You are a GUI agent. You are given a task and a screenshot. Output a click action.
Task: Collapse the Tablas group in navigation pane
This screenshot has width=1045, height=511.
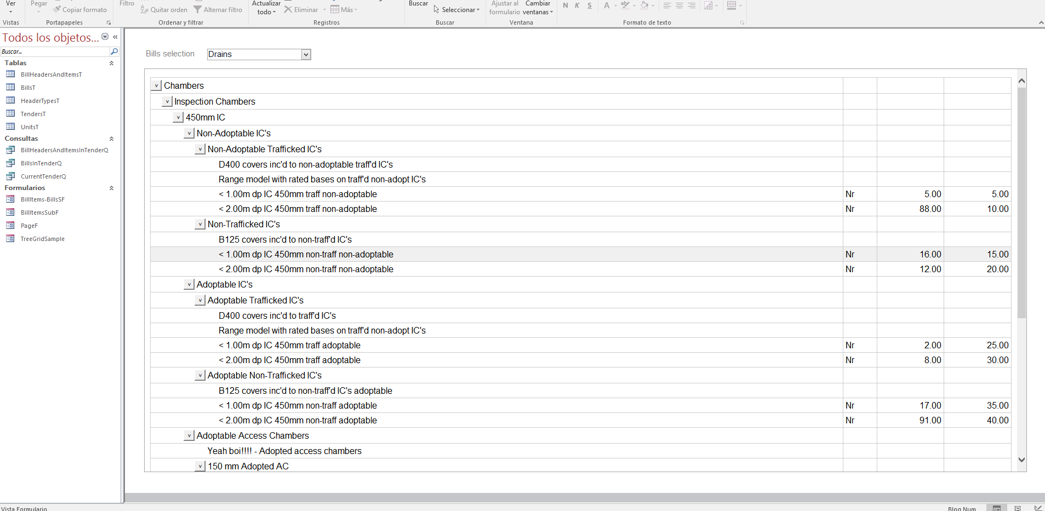click(111, 63)
